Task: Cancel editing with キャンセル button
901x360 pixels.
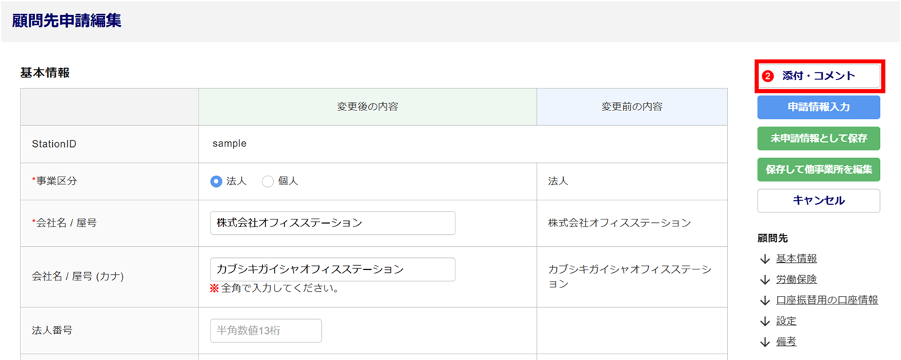Action: [819, 200]
